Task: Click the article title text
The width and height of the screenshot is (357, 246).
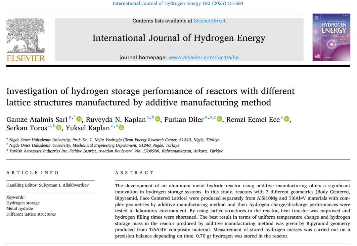Action: tap(151, 96)
